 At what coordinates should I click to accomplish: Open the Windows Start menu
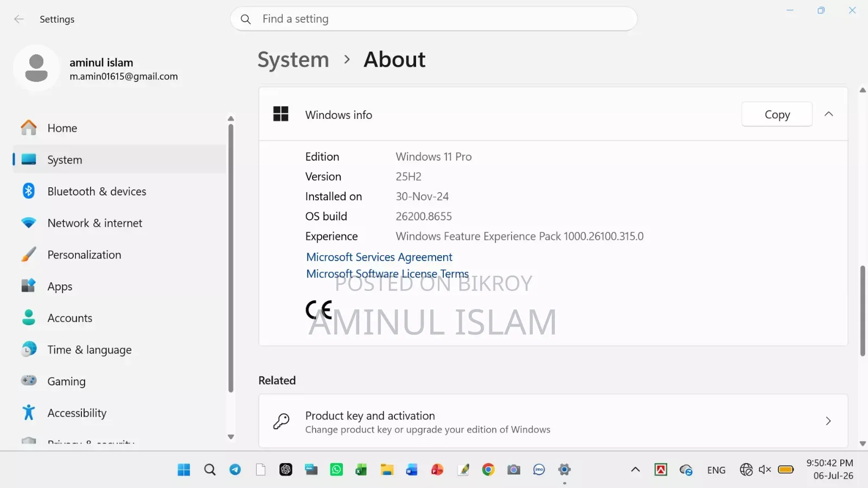point(184,470)
